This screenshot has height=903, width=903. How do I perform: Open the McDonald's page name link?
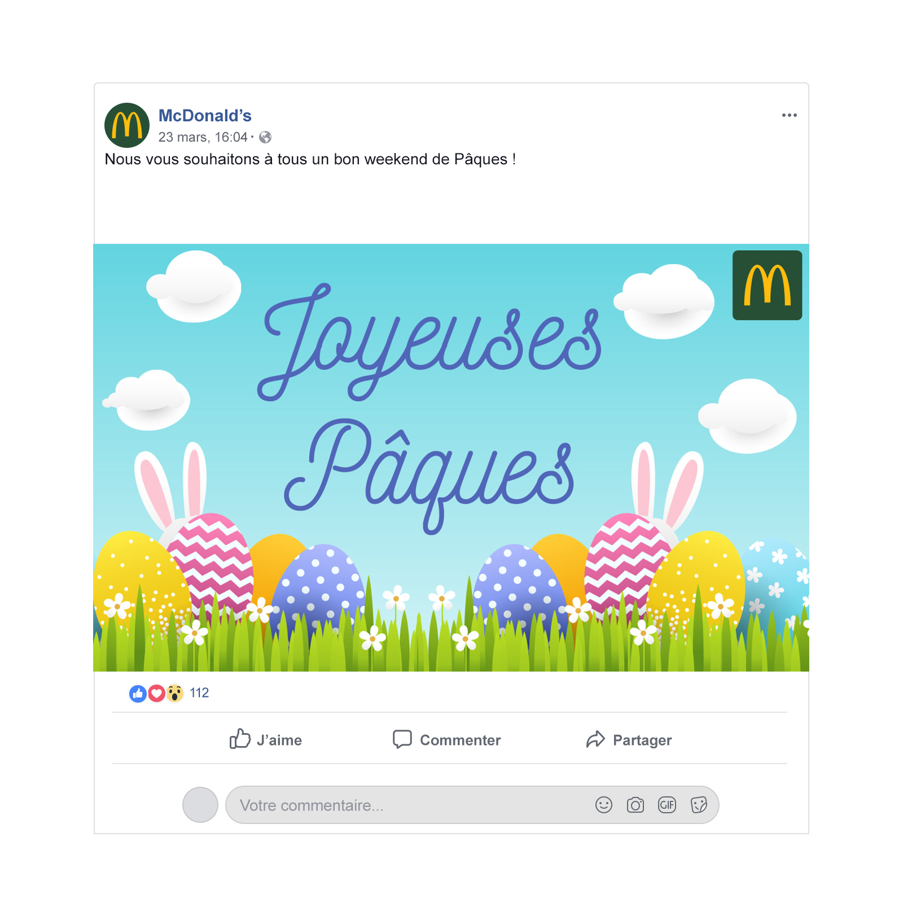point(205,116)
